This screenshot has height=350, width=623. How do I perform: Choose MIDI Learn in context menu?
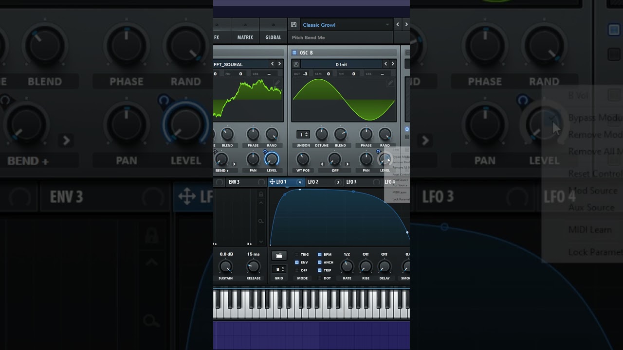point(399,192)
